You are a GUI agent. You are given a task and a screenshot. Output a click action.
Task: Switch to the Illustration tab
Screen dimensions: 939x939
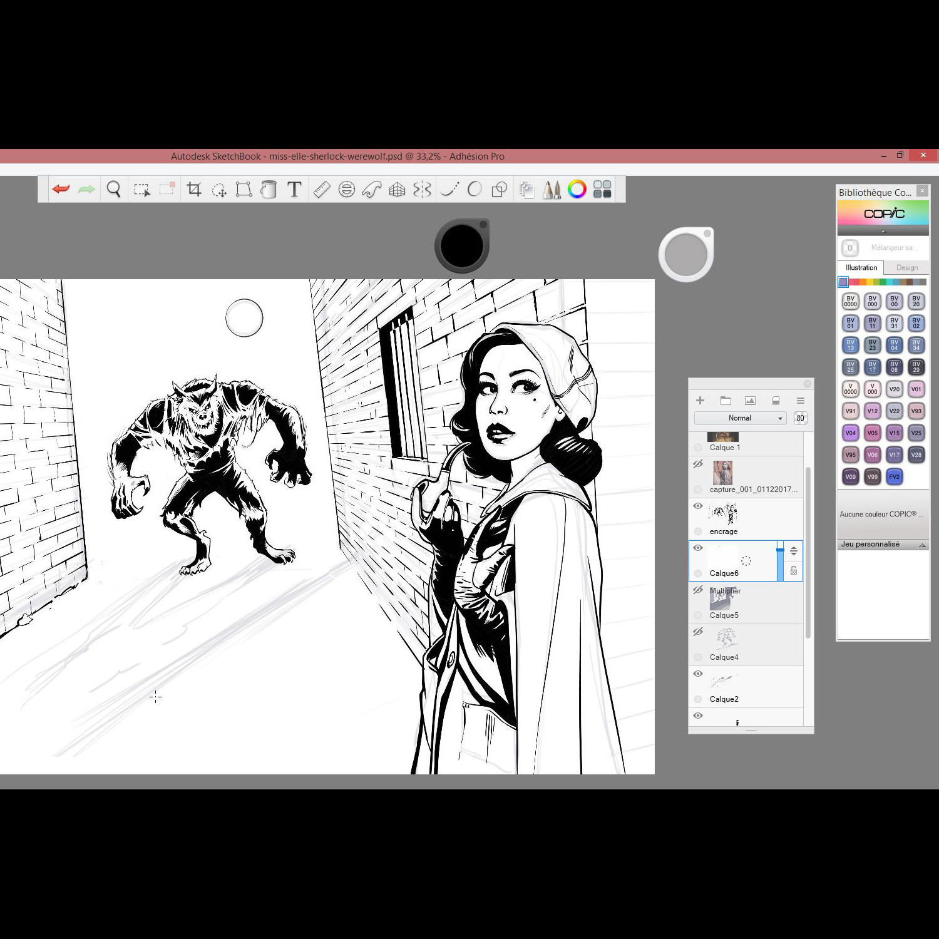[x=861, y=267]
